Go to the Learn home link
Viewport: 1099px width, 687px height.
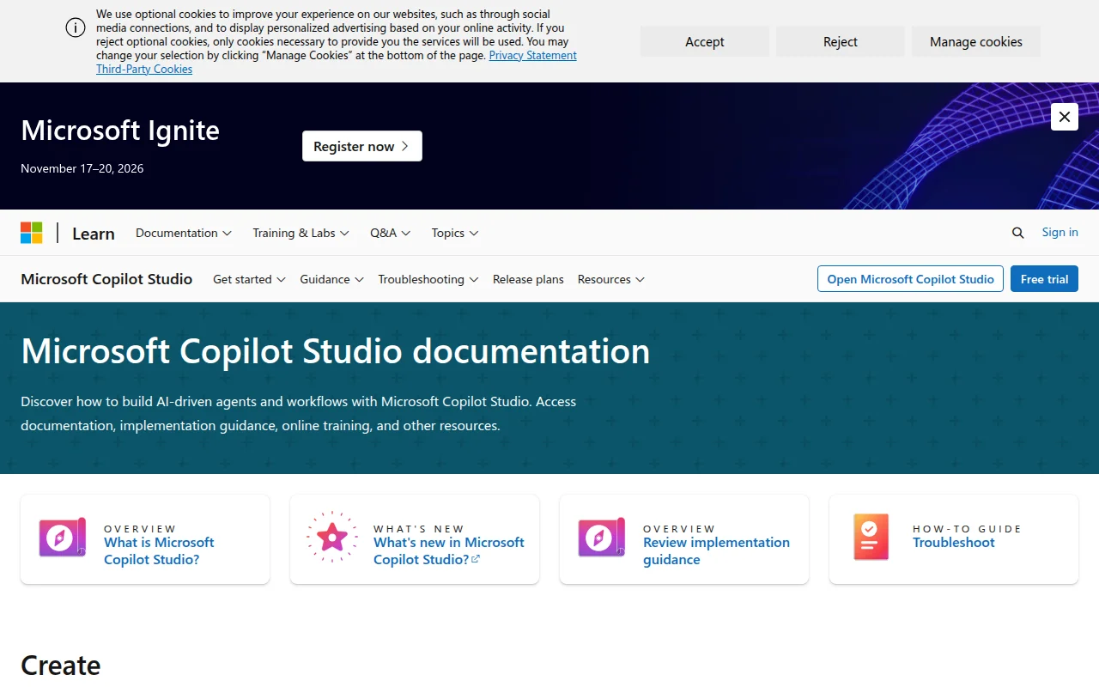click(94, 234)
